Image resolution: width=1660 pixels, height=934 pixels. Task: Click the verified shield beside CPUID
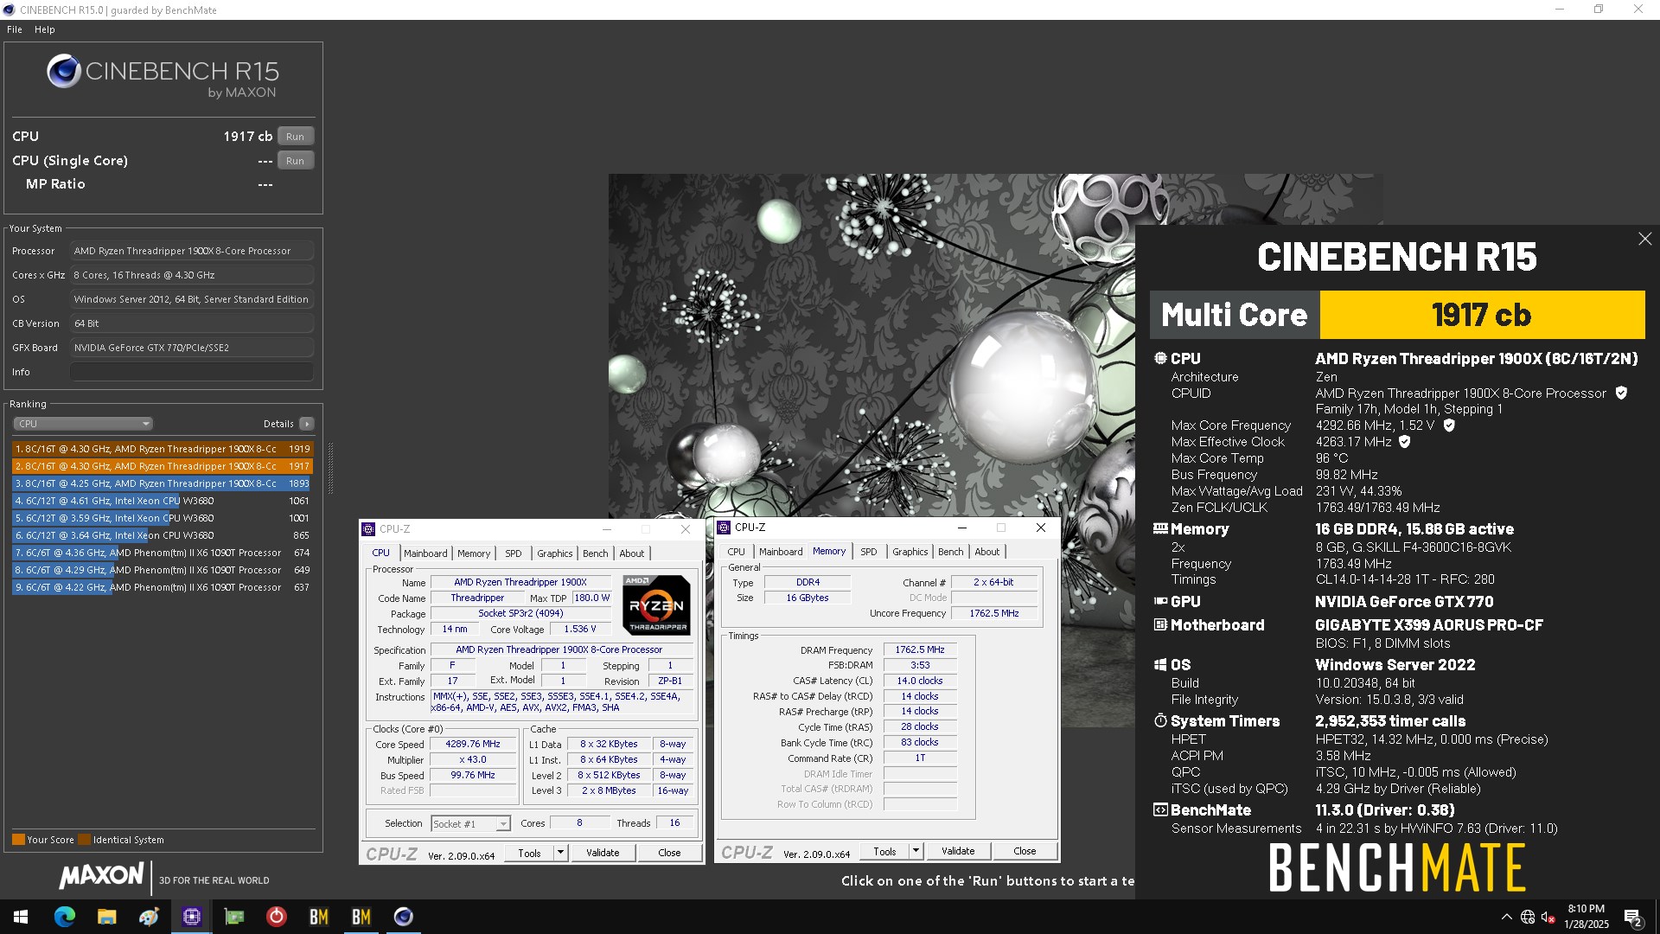[1621, 393]
